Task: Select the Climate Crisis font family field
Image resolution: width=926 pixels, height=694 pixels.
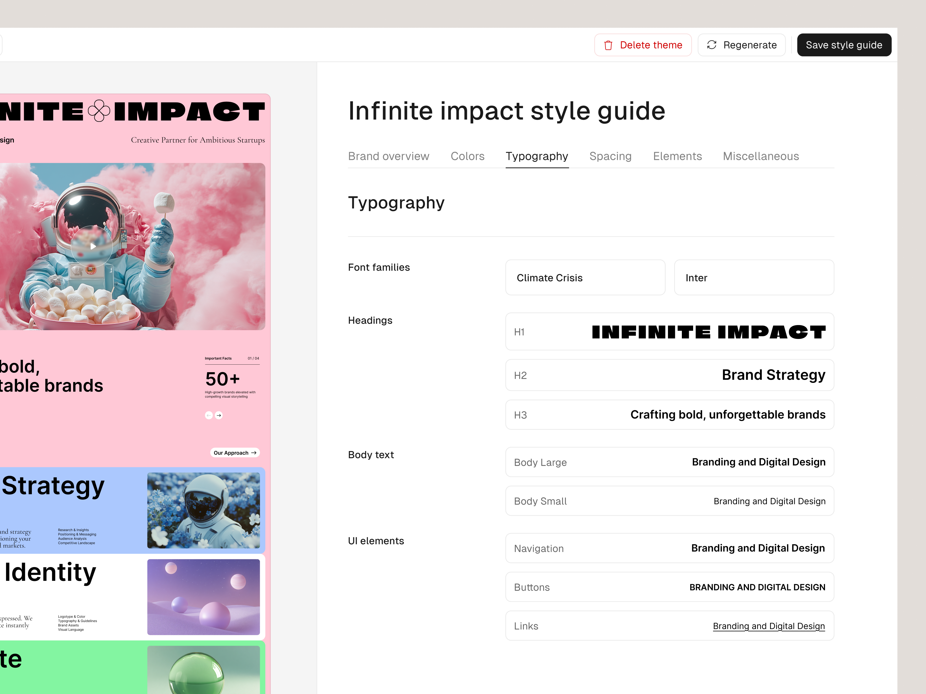Action: point(585,278)
